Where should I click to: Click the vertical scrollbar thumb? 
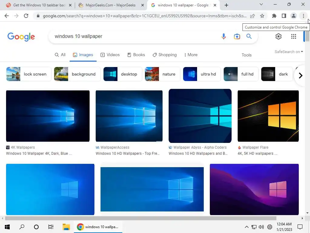[x=307, y=36]
